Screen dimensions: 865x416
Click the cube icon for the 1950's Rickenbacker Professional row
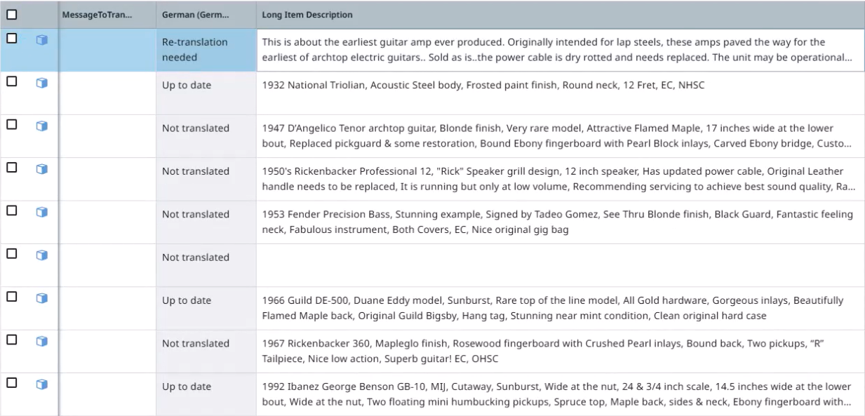pos(41,169)
